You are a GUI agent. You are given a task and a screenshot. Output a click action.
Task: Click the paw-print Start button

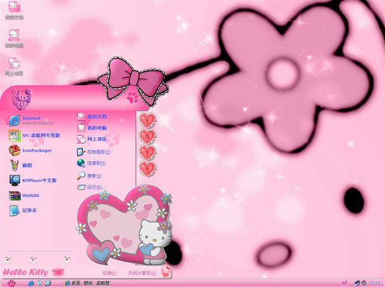11,283
